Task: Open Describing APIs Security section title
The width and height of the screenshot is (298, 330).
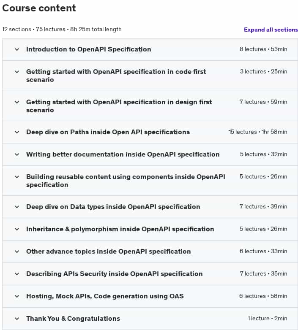Action: tap(114, 273)
